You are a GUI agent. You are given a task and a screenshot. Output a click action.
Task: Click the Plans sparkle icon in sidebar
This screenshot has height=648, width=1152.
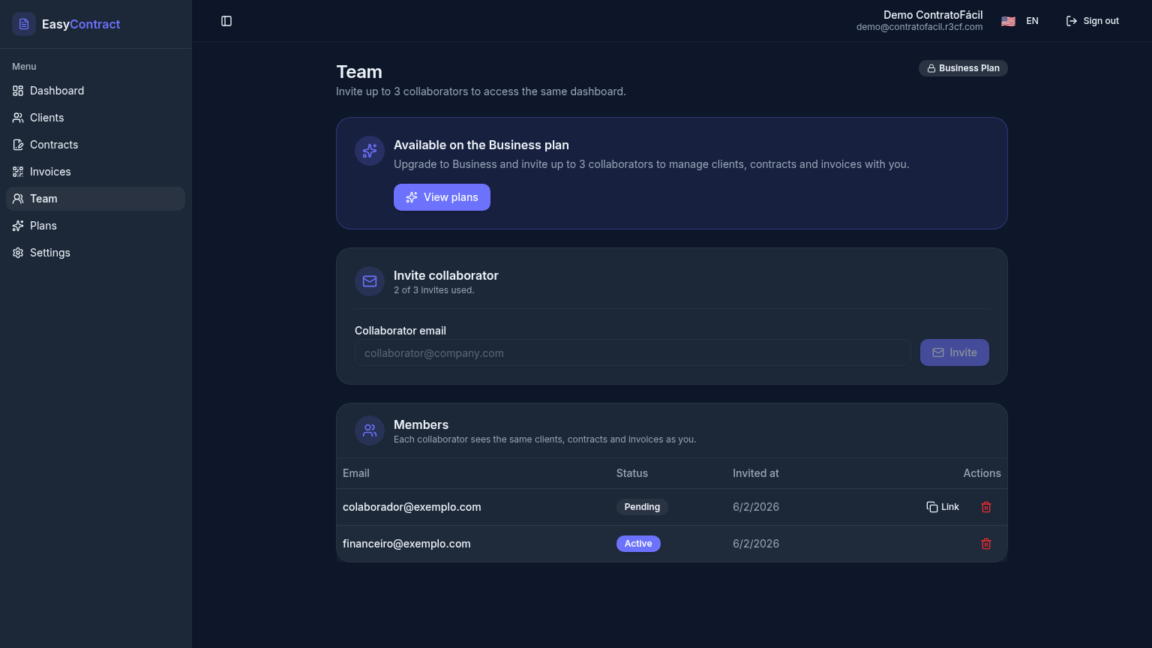[18, 226]
